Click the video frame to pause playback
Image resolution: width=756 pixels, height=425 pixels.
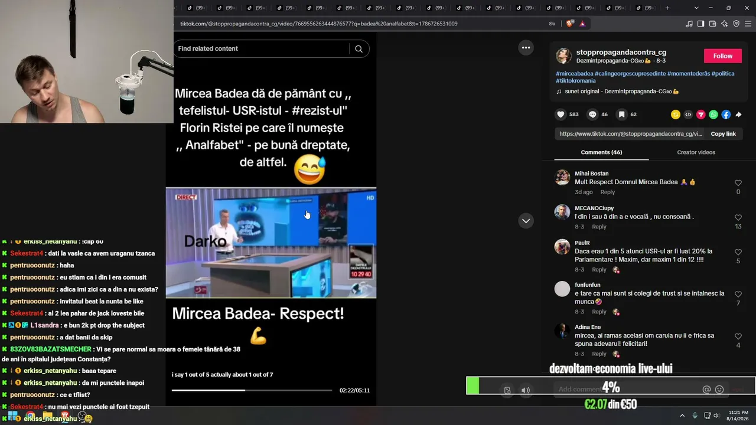coord(271,243)
